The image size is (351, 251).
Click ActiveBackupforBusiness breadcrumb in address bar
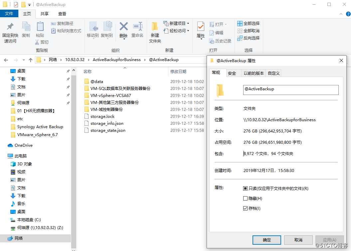(x=117, y=60)
